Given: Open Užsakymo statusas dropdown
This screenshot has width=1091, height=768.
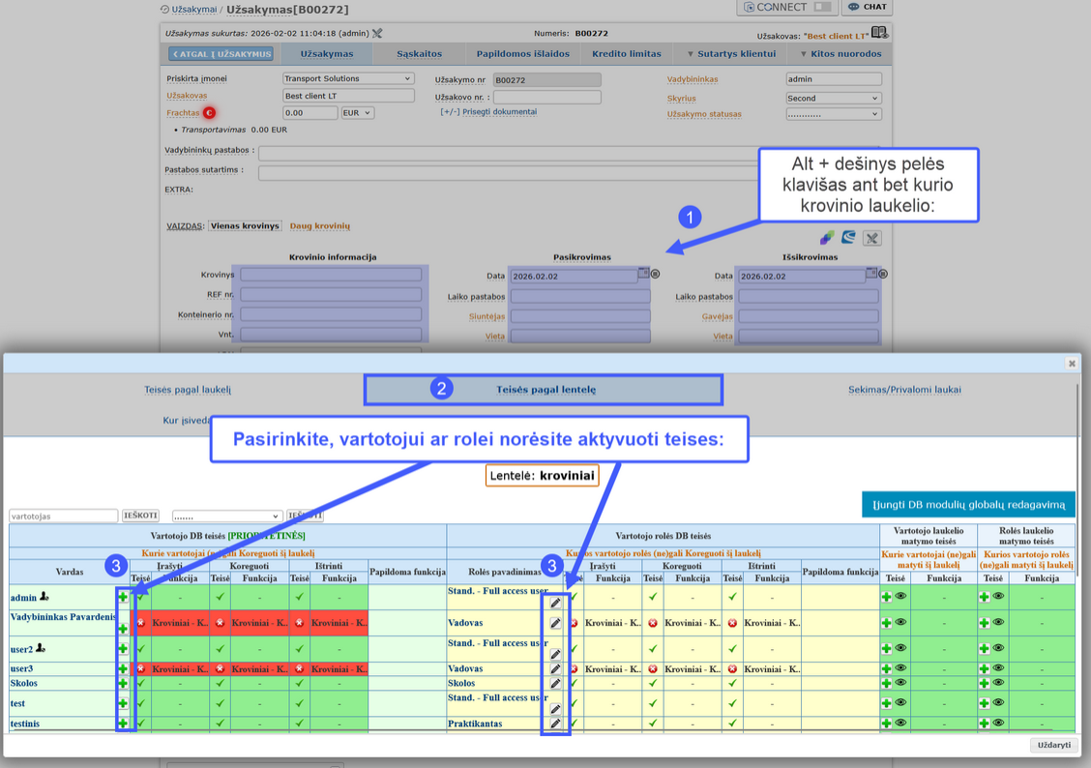Looking at the screenshot, I should click(834, 114).
